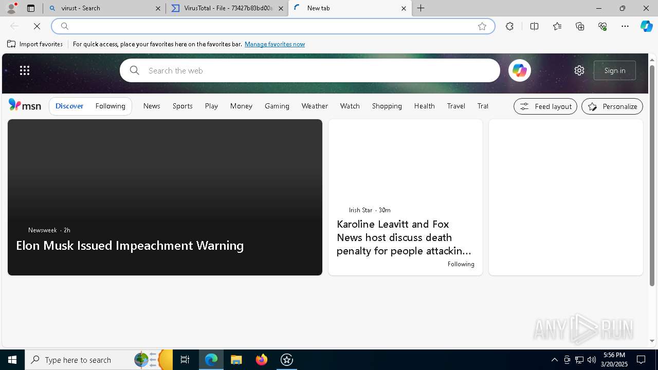Open Copilot sidebar icon
658x370 pixels.
tap(646, 26)
